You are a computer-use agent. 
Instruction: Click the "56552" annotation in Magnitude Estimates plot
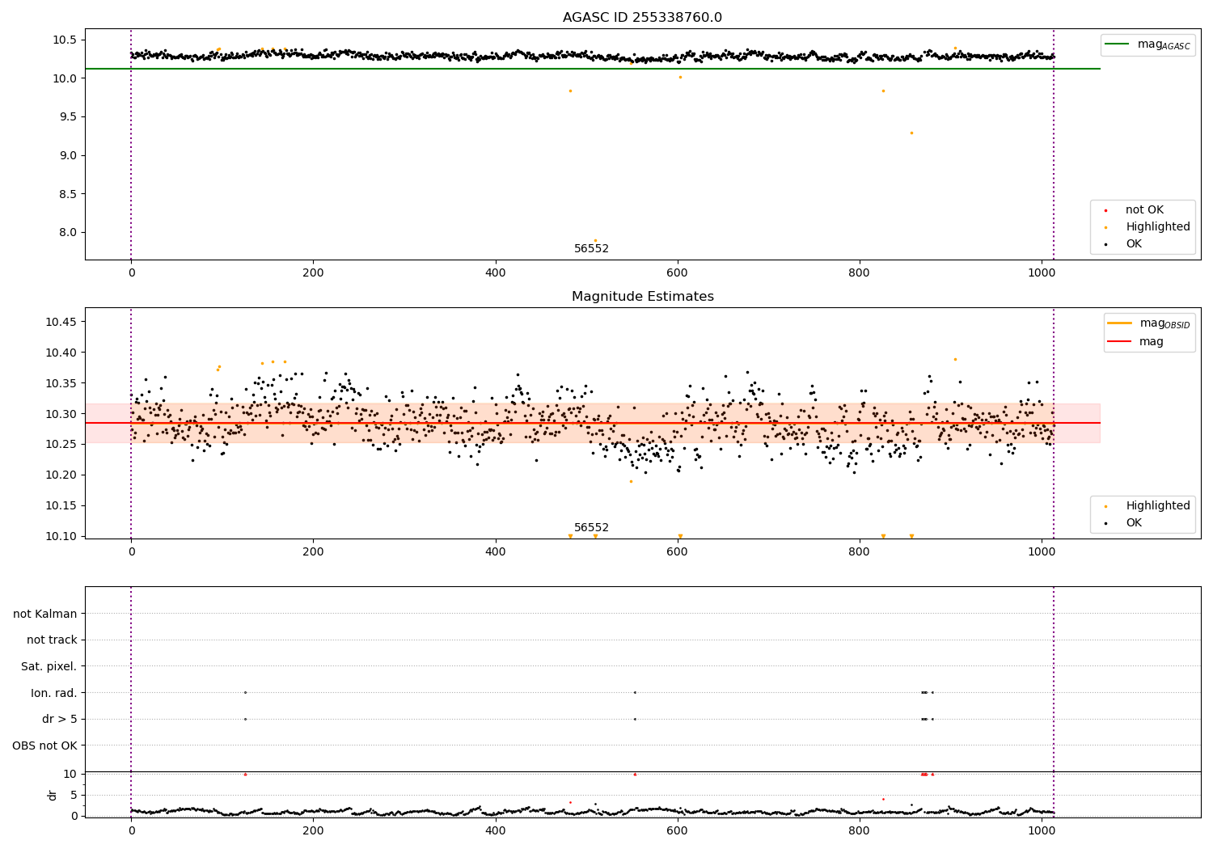(x=591, y=528)
